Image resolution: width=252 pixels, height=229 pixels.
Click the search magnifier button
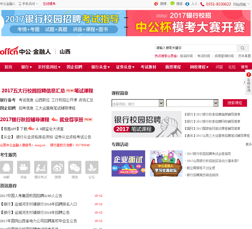(243, 48)
